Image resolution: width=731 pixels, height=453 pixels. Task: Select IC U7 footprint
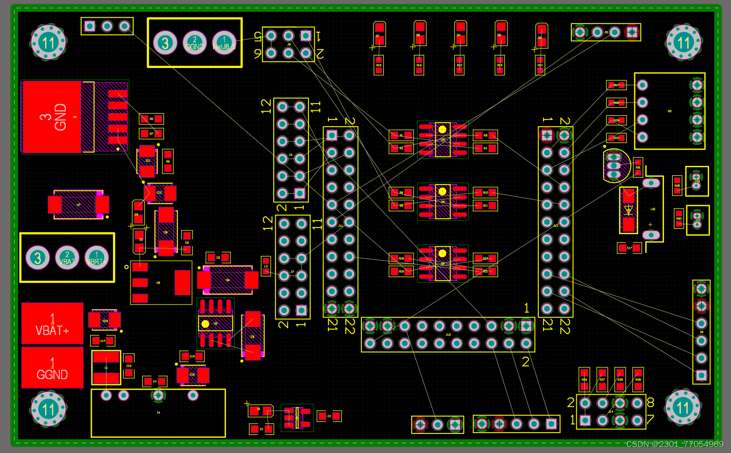pos(443,263)
